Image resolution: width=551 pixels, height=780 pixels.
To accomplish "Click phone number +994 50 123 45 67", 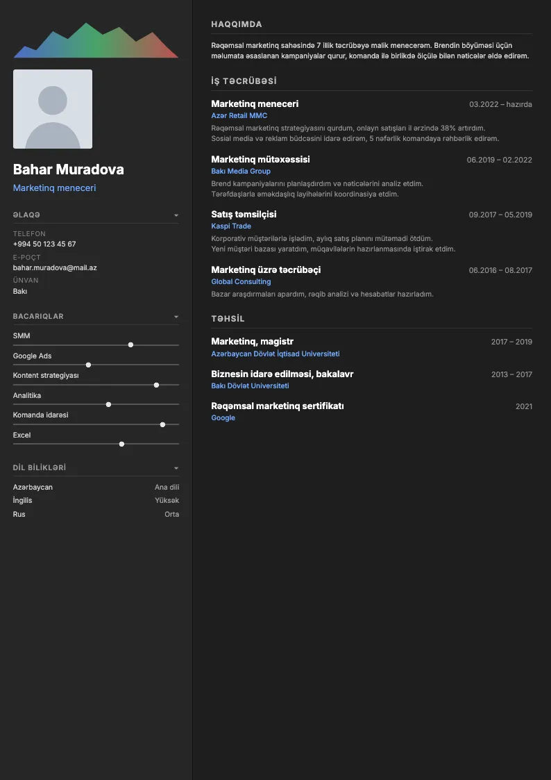I will click(44, 244).
